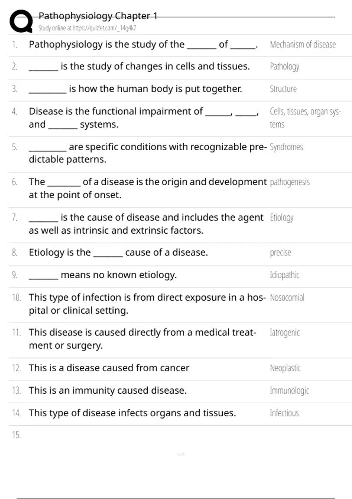
Task: Click the answer 'pathogenesis'
Action: (290, 182)
